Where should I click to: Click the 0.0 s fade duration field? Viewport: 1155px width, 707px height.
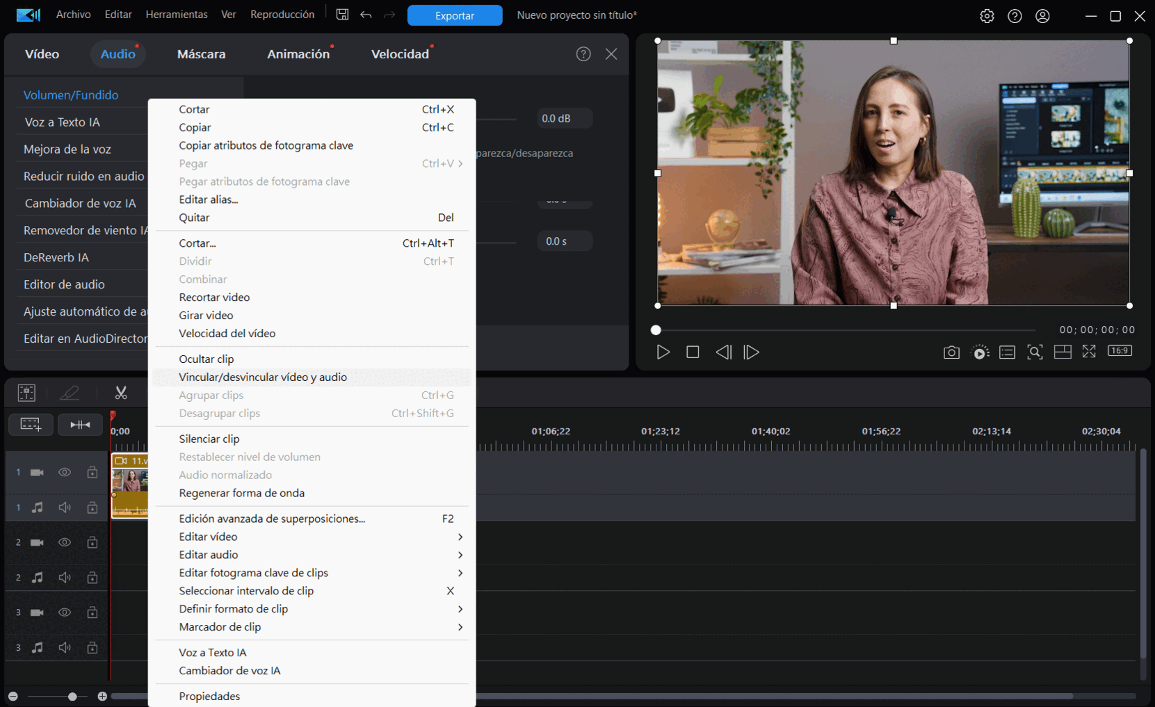(565, 241)
